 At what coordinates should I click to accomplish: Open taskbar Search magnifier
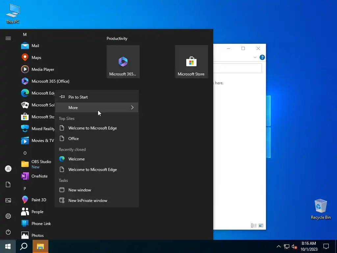tap(24, 246)
